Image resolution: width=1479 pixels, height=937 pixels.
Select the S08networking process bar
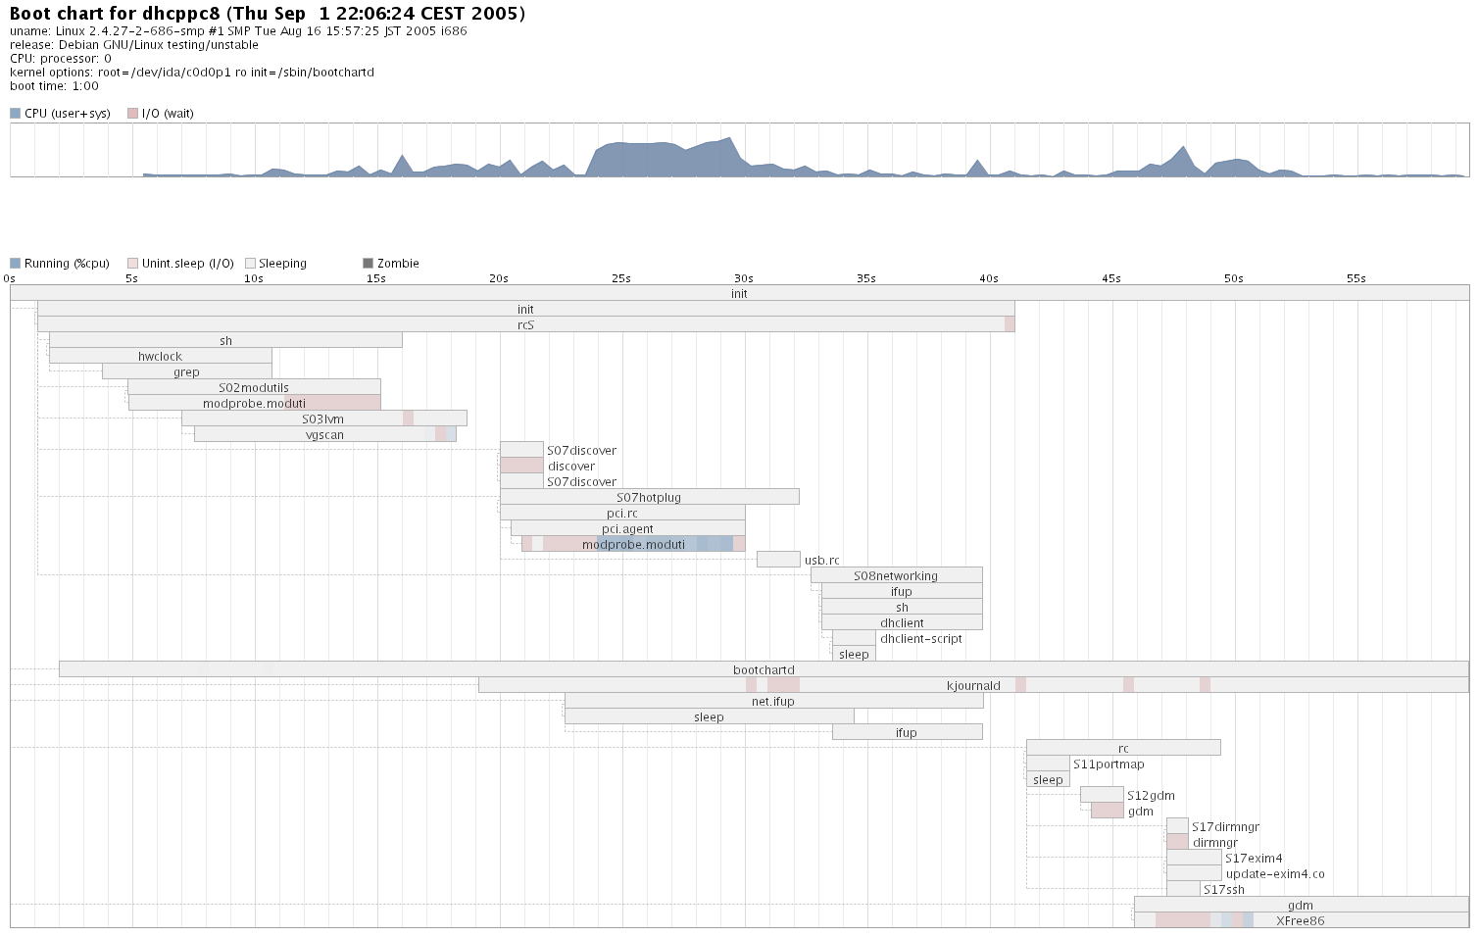tap(895, 575)
